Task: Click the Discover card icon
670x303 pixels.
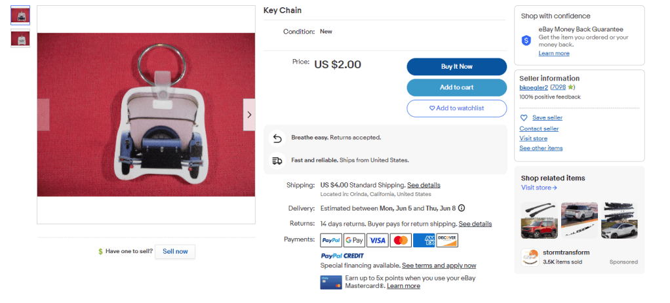Action: 447,241
